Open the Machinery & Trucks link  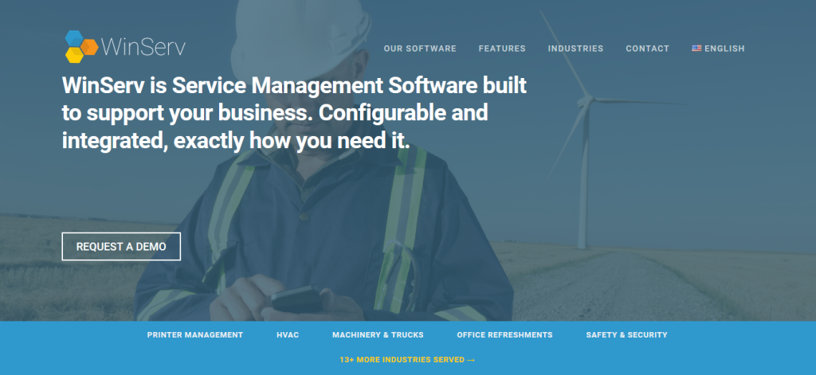click(378, 335)
